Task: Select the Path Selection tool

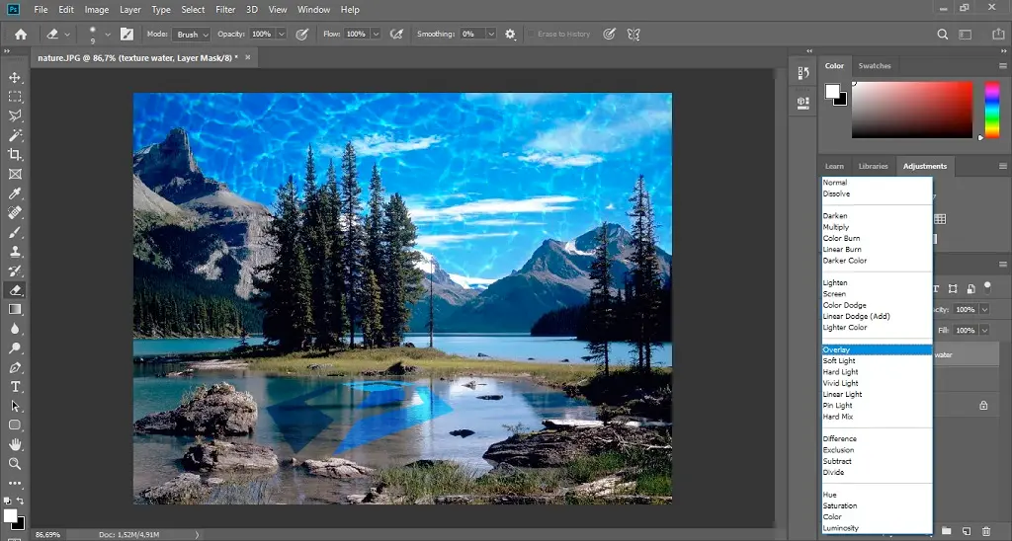Action: pos(15,406)
